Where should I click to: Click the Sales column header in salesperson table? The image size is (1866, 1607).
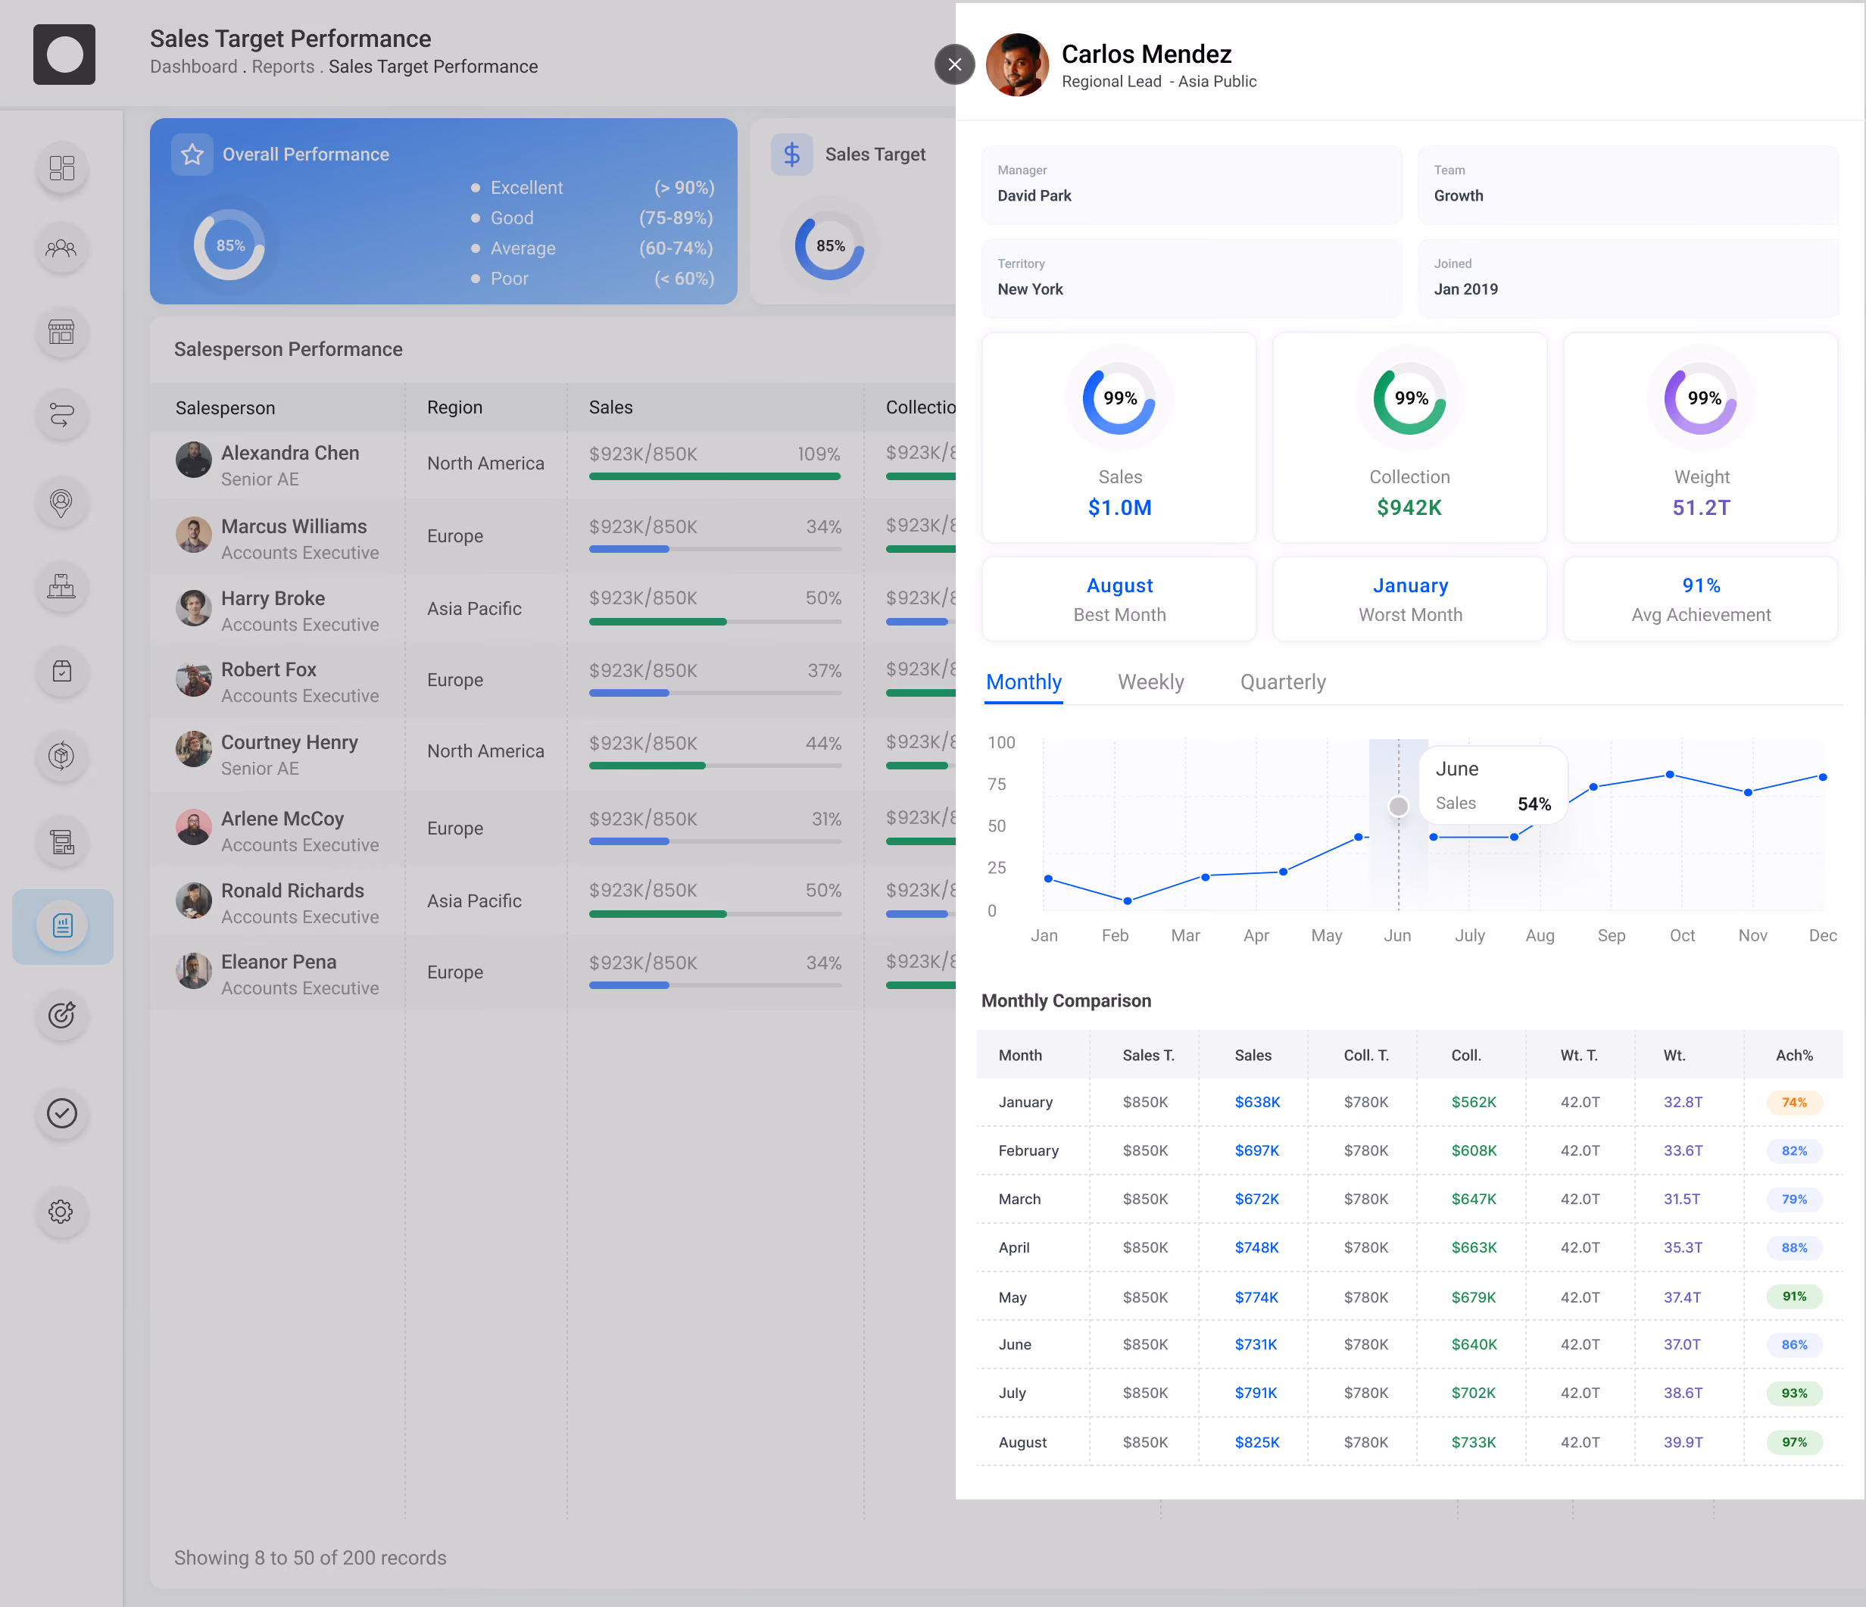click(610, 407)
